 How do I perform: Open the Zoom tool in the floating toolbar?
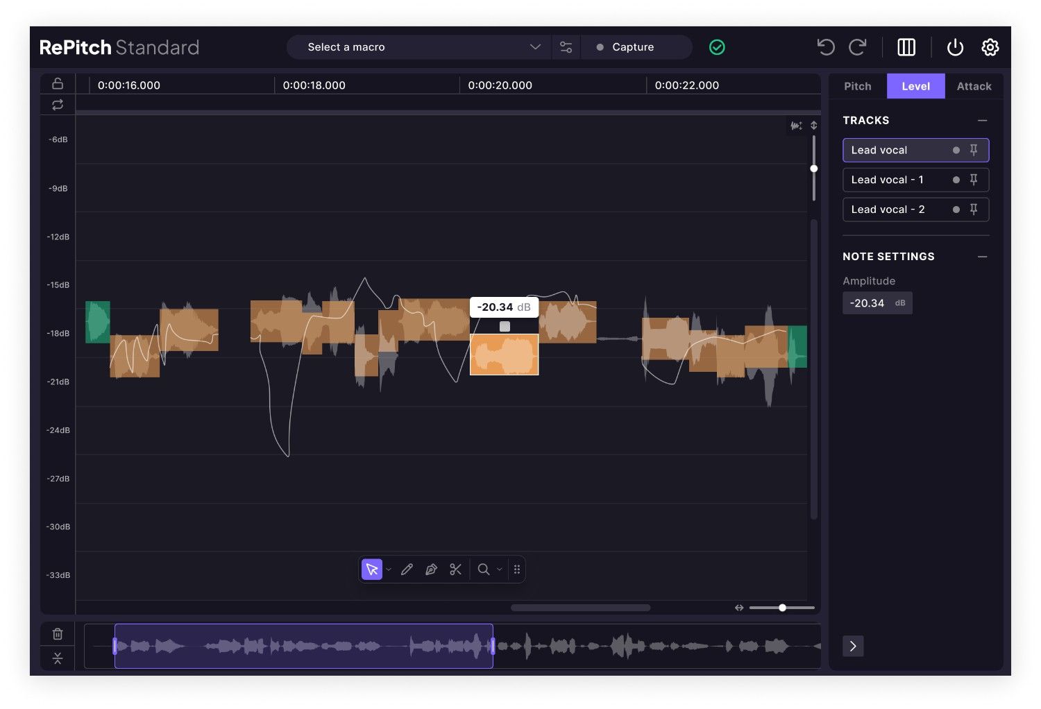(x=484, y=569)
